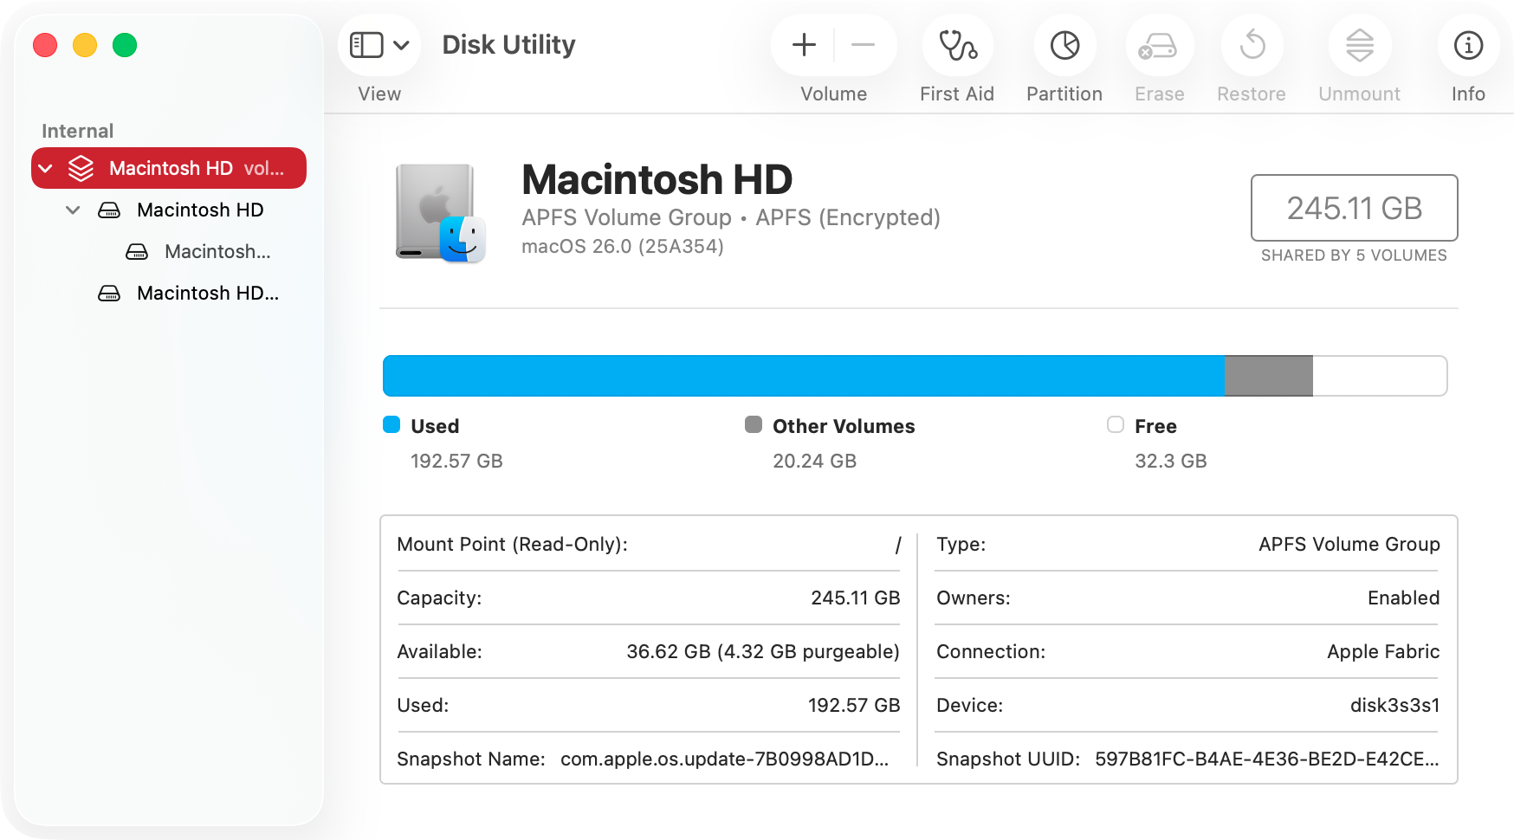The width and height of the screenshot is (1514, 840).
Task: Open the Info panel
Action: tap(1467, 45)
